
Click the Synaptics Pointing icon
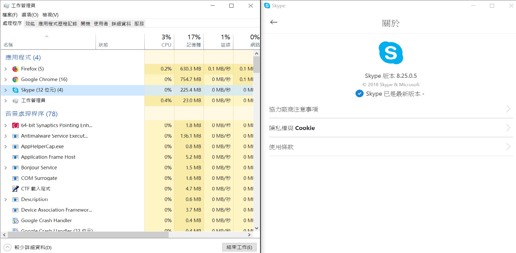coord(15,125)
